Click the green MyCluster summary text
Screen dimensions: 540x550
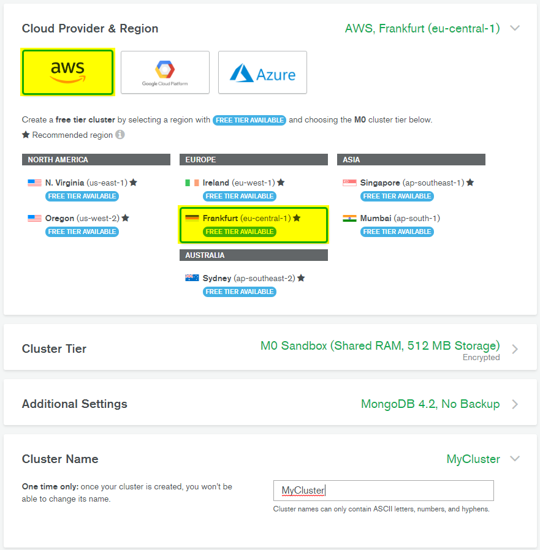(473, 459)
